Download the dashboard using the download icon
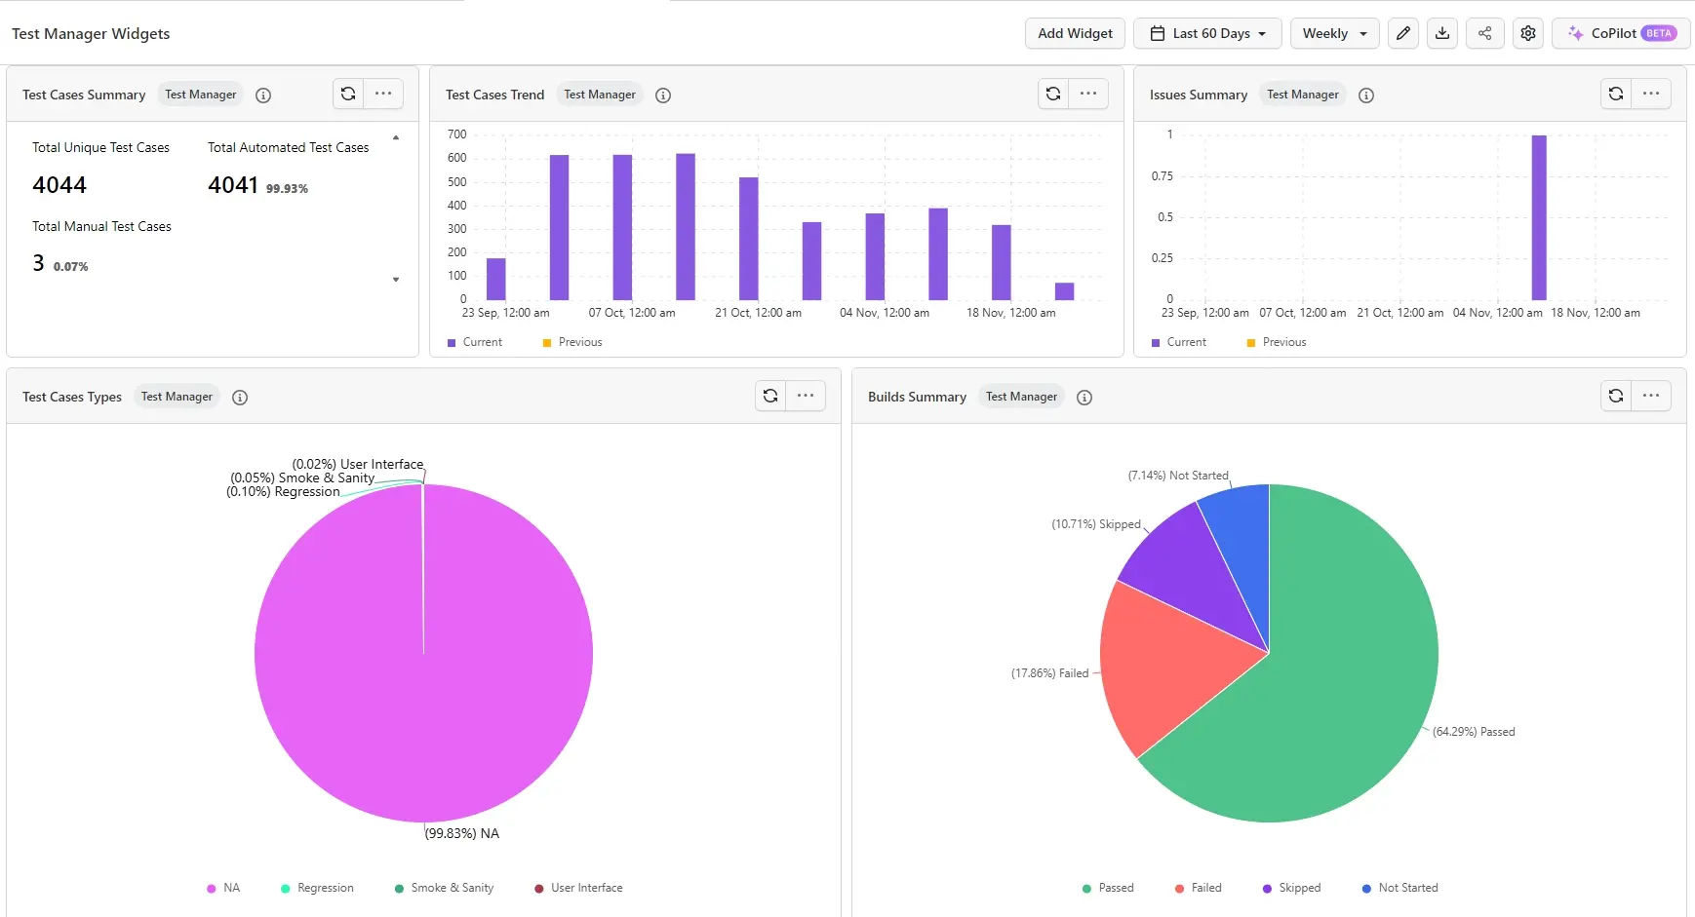The image size is (1695, 917). tap(1442, 32)
